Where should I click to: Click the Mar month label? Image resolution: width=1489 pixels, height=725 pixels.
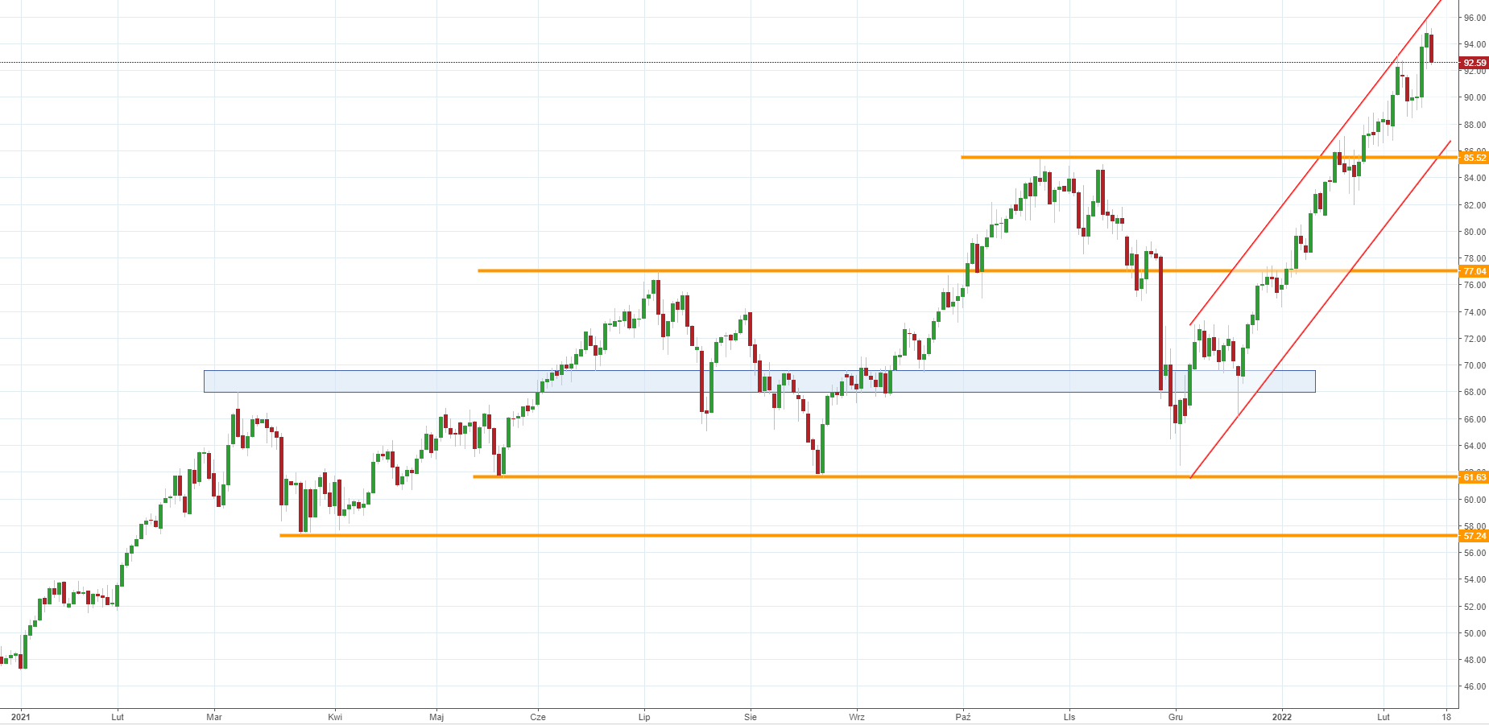pos(214,716)
